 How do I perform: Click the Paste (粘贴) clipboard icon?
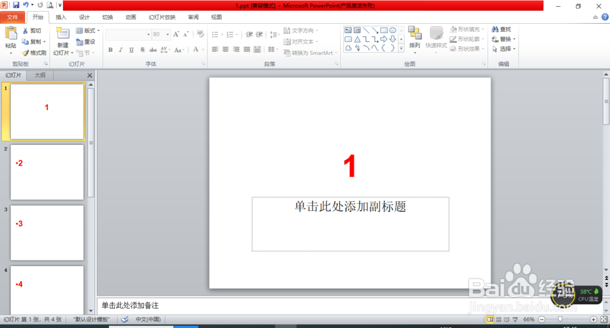[x=11, y=34]
